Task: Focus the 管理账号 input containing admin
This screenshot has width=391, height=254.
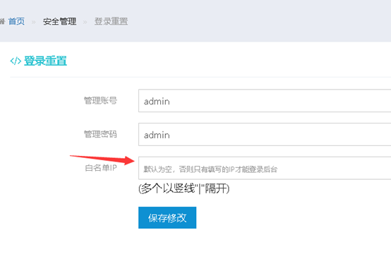Action: (x=265, y=101)
